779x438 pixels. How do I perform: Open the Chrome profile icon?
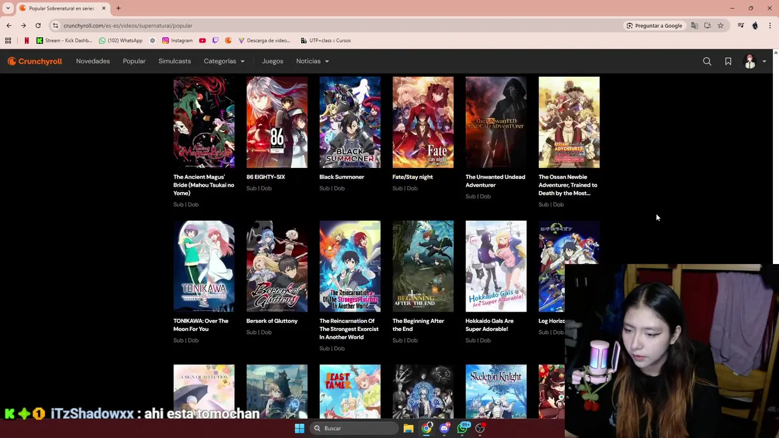tap(755, 26)
